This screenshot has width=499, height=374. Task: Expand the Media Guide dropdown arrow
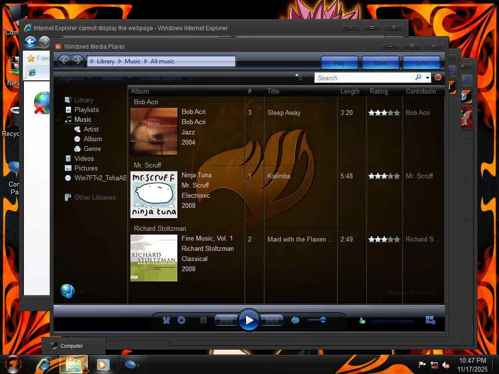coord(82,292)
